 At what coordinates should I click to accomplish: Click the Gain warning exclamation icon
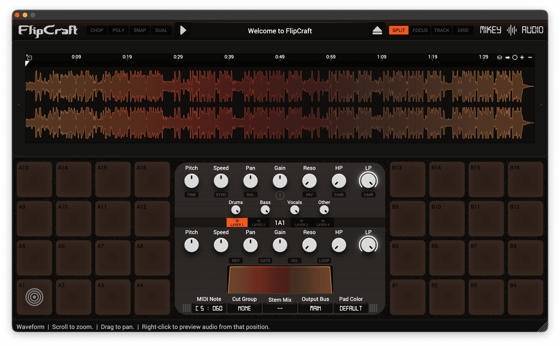(x=280, y=195)
